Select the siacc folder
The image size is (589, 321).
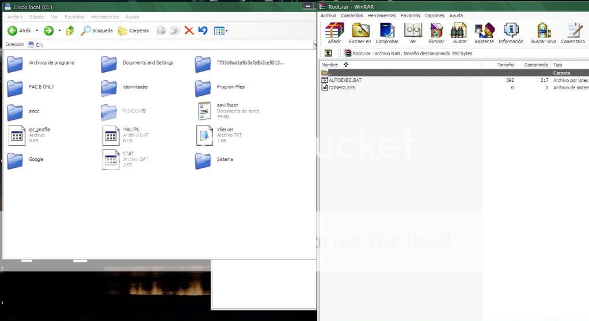23,111
